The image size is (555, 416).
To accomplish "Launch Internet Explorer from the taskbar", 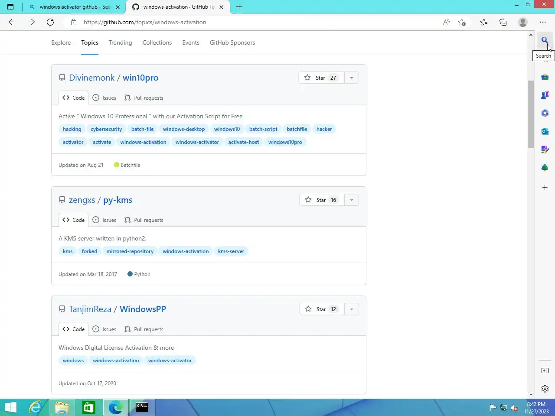I will point(35,407).
